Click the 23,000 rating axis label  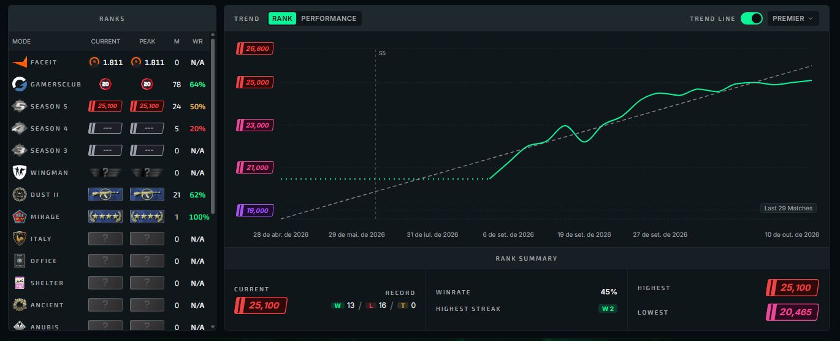254,125
